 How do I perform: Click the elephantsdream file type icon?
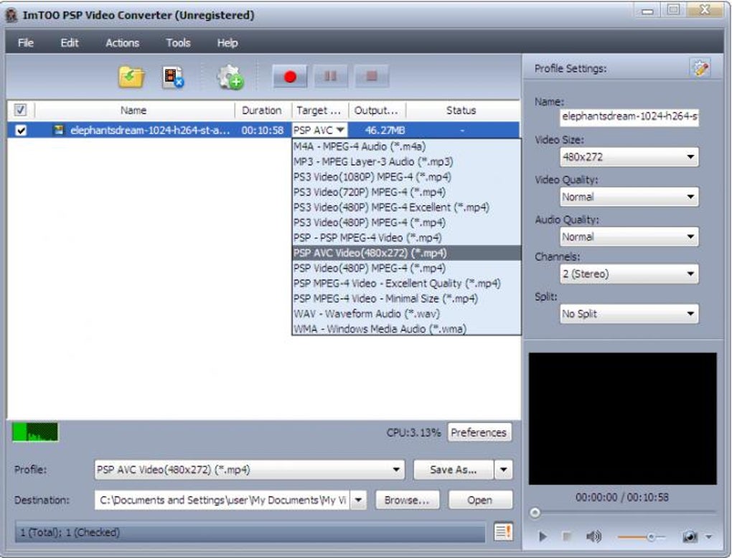pos(58,130)
